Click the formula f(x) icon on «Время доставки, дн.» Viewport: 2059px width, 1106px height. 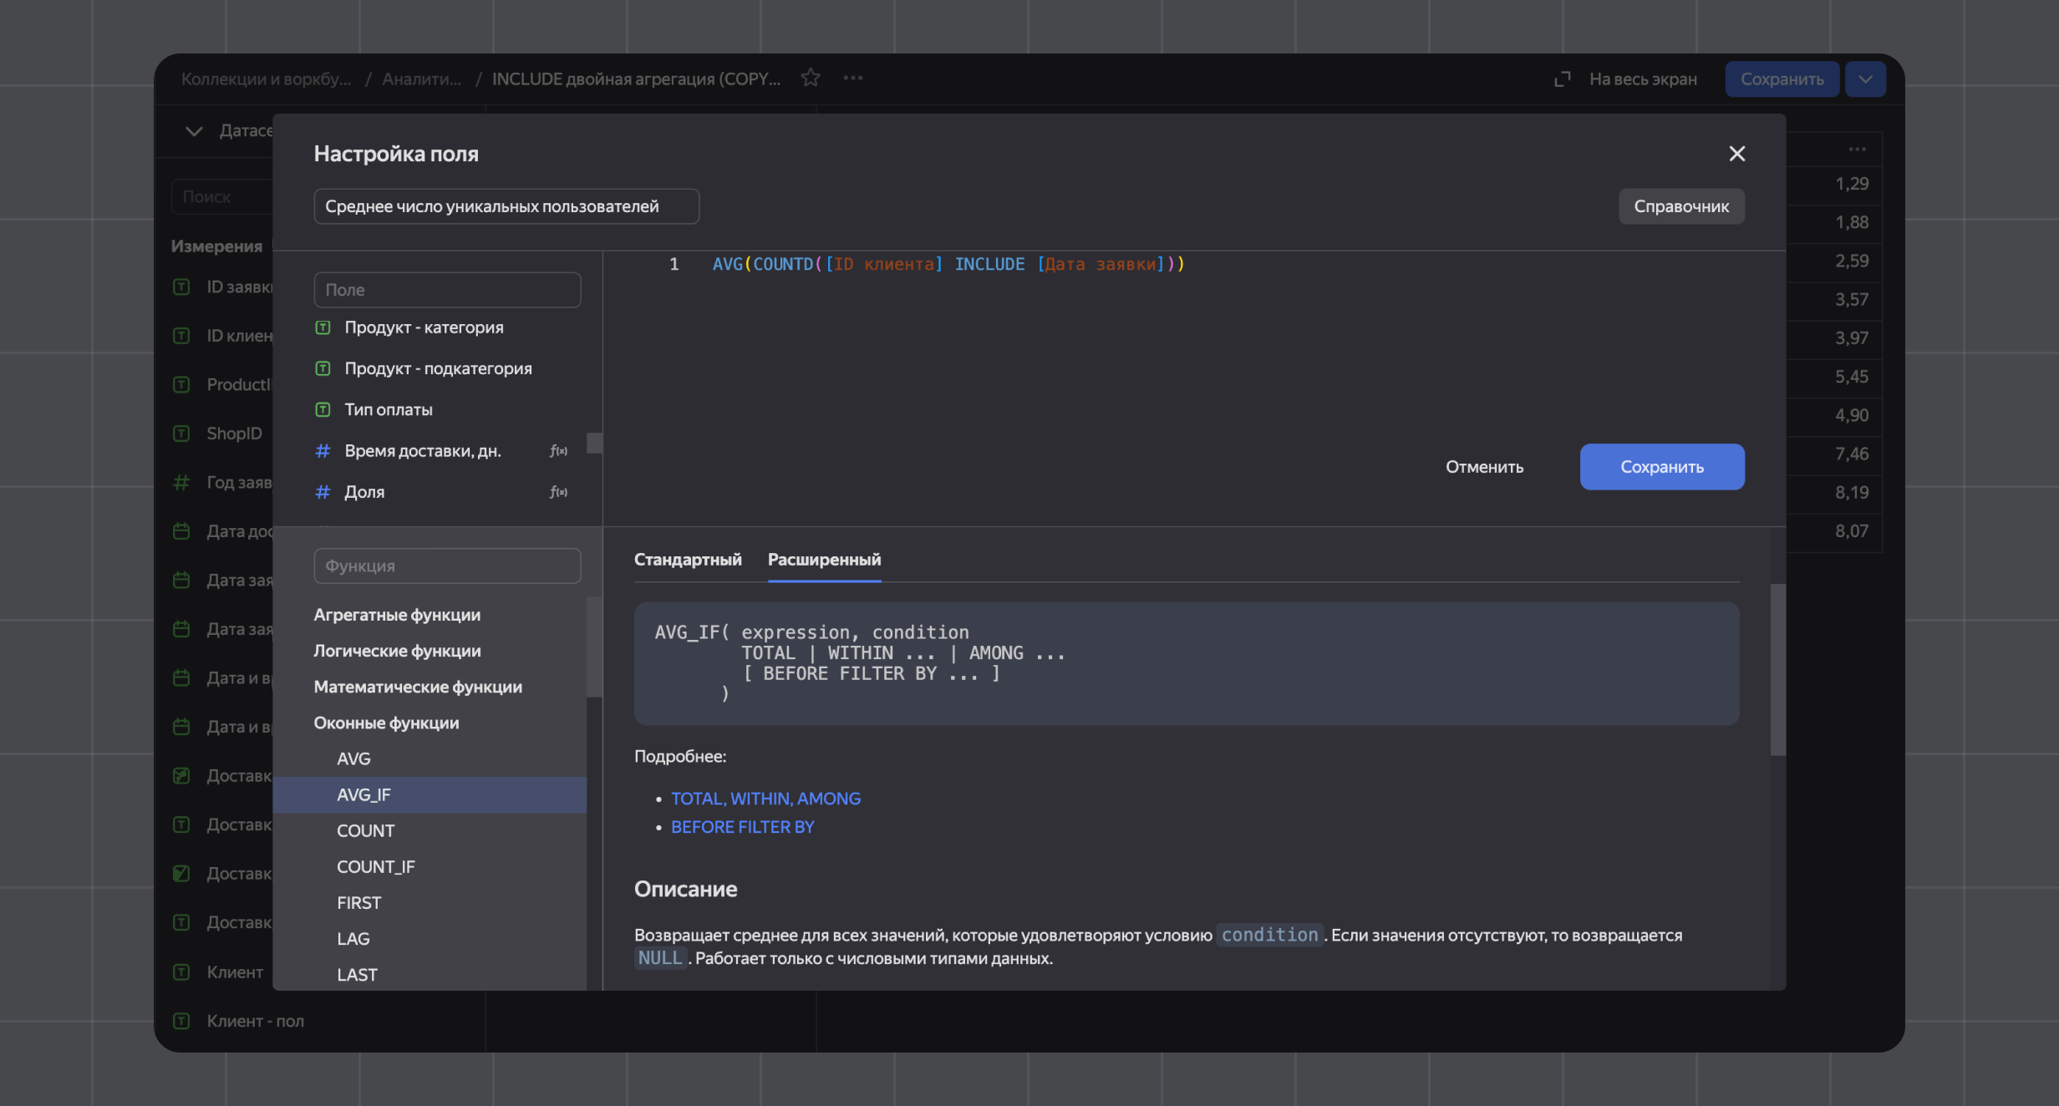tap(557, 449)
